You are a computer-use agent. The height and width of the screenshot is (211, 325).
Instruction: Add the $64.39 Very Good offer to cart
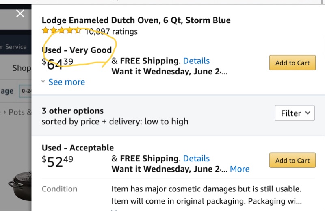coord(292,63)
